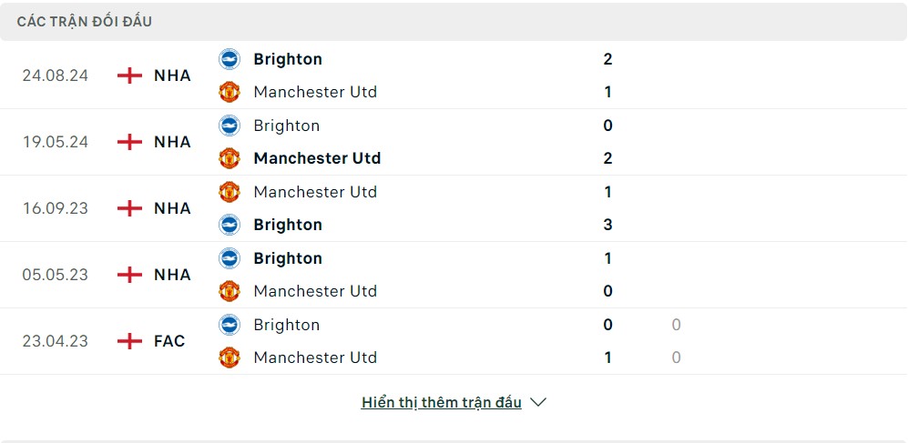The height and width of the screenshot is (443, 908).
Task: Open bold Brighton team in 24.08.24 match
Action: pos(288,59)
